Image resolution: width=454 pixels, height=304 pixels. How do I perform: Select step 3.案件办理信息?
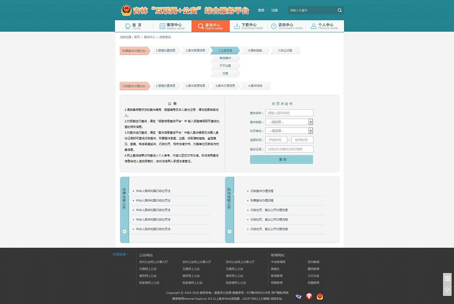tap(225, 86)
